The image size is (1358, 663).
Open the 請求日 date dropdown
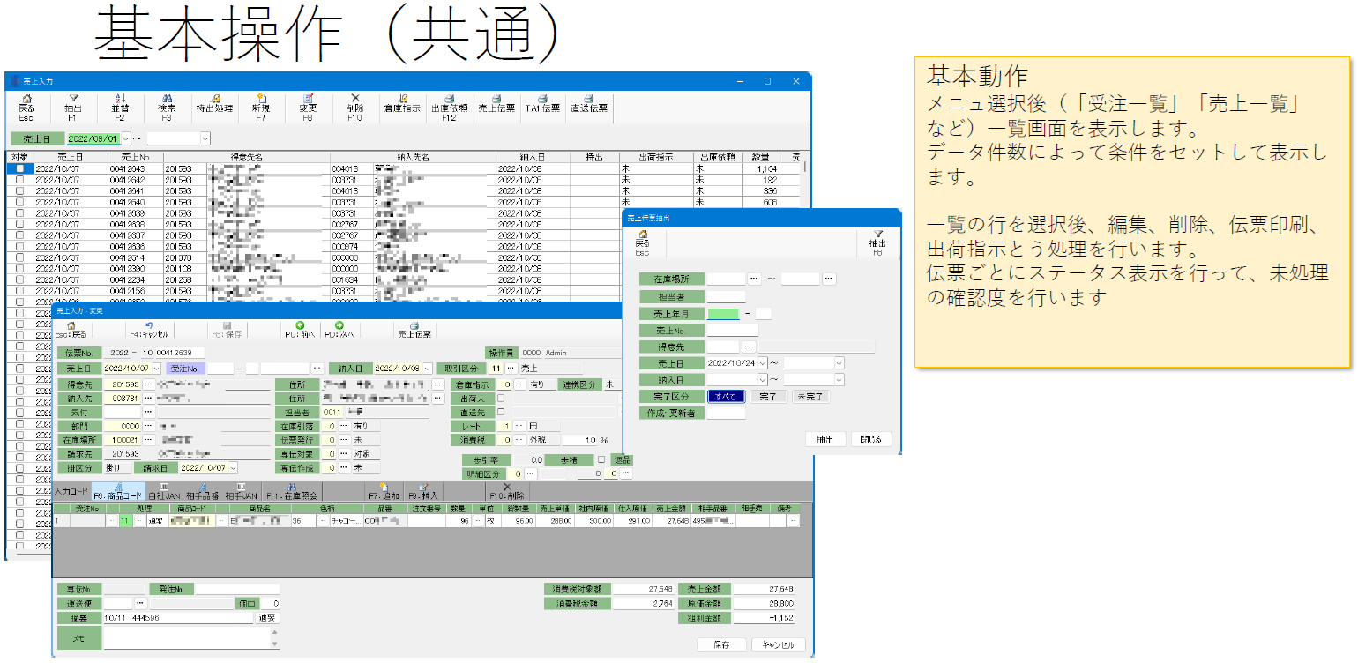(x=232, y=468)
